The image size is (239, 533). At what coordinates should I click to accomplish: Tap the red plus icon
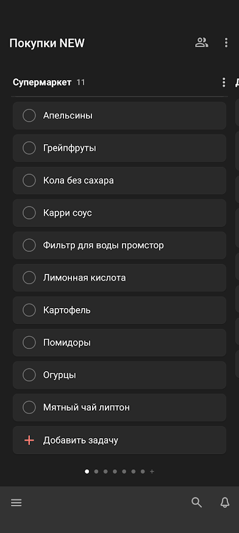coord(29,441)
